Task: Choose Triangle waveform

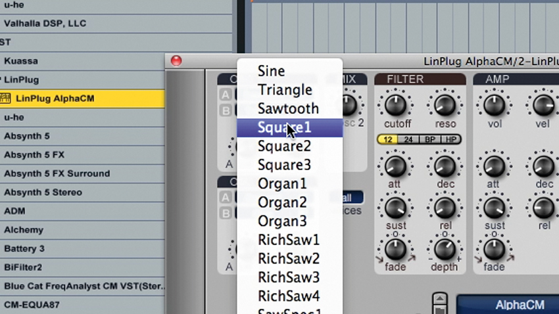Action: point(289,90)
